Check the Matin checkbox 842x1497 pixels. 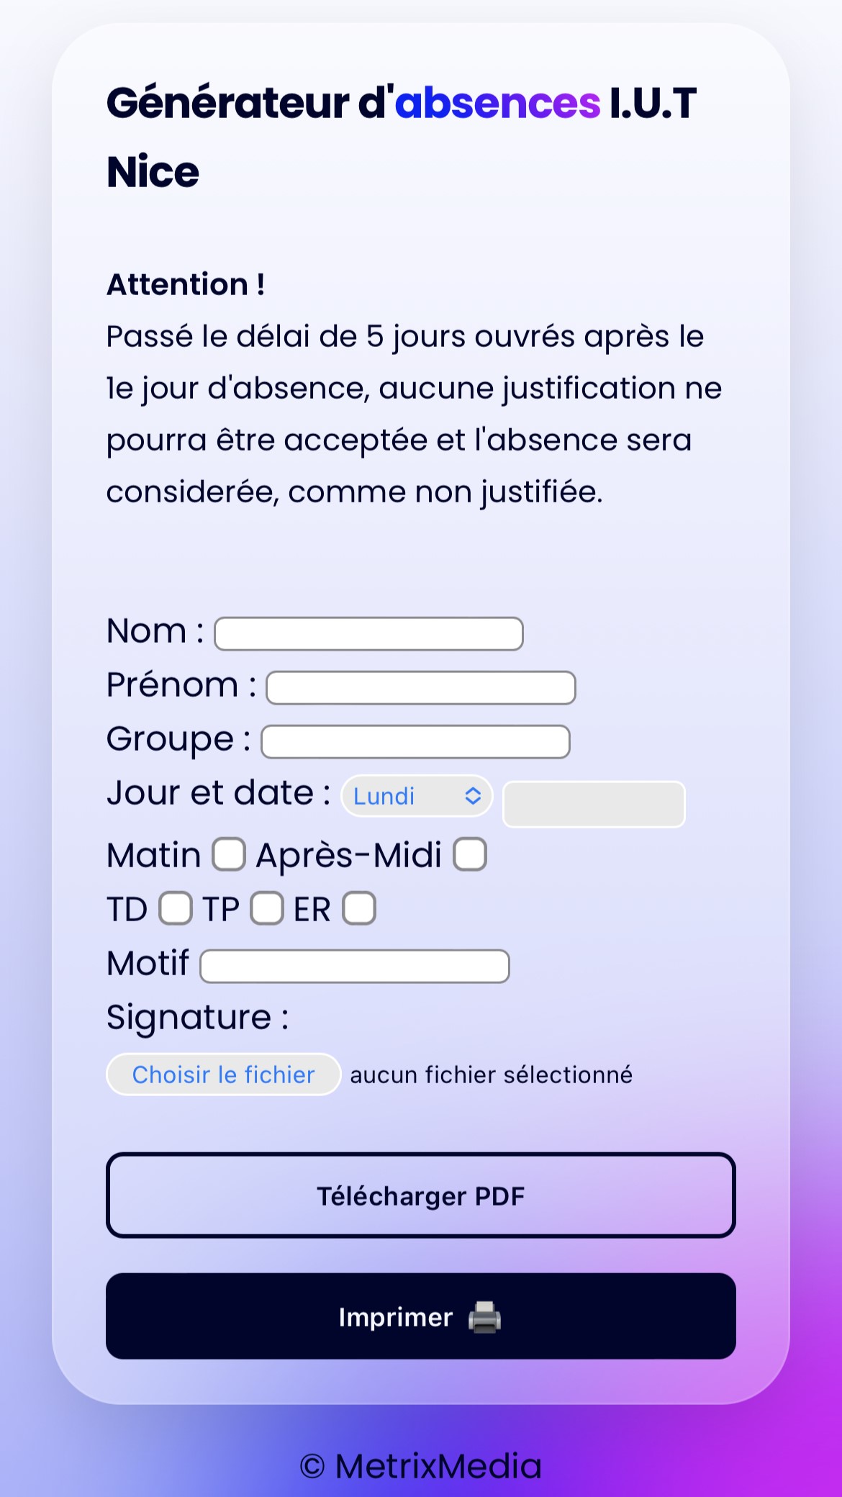pyautogui.click(x=229, y=855)
